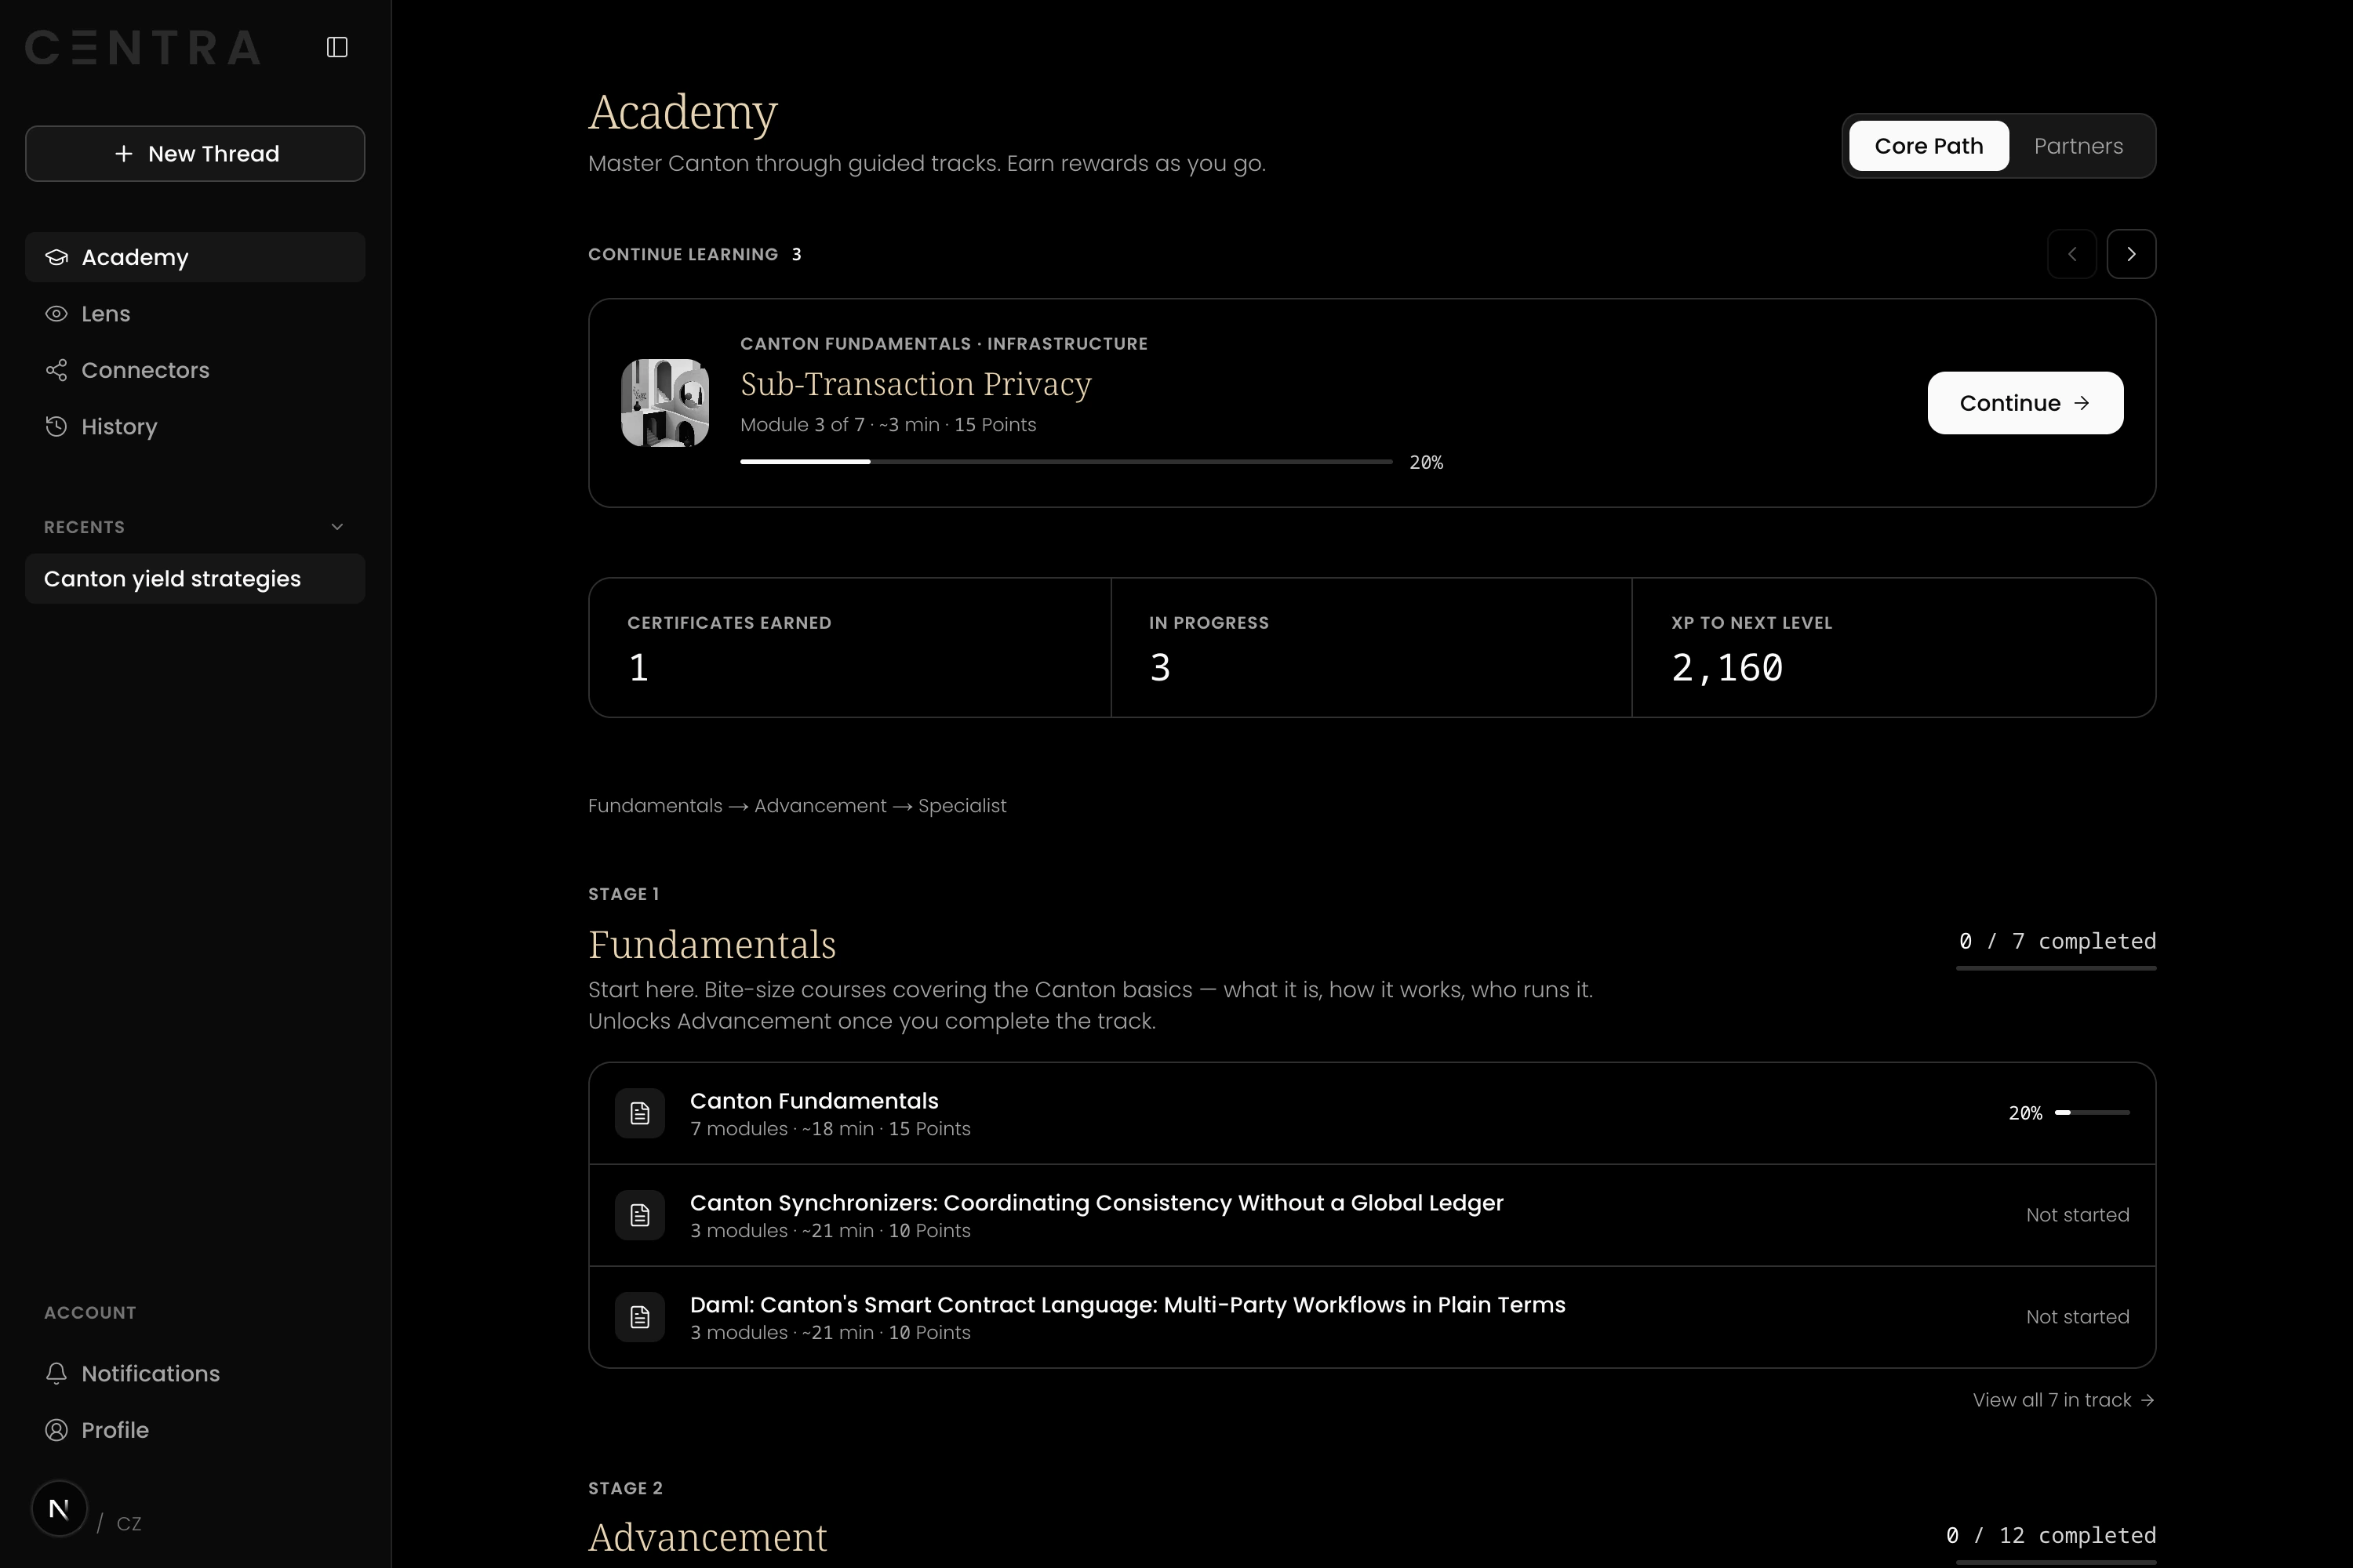Click the Daml course document icon
Viewport: 2353px width, 1568px height.
[x=640, y=1317]
